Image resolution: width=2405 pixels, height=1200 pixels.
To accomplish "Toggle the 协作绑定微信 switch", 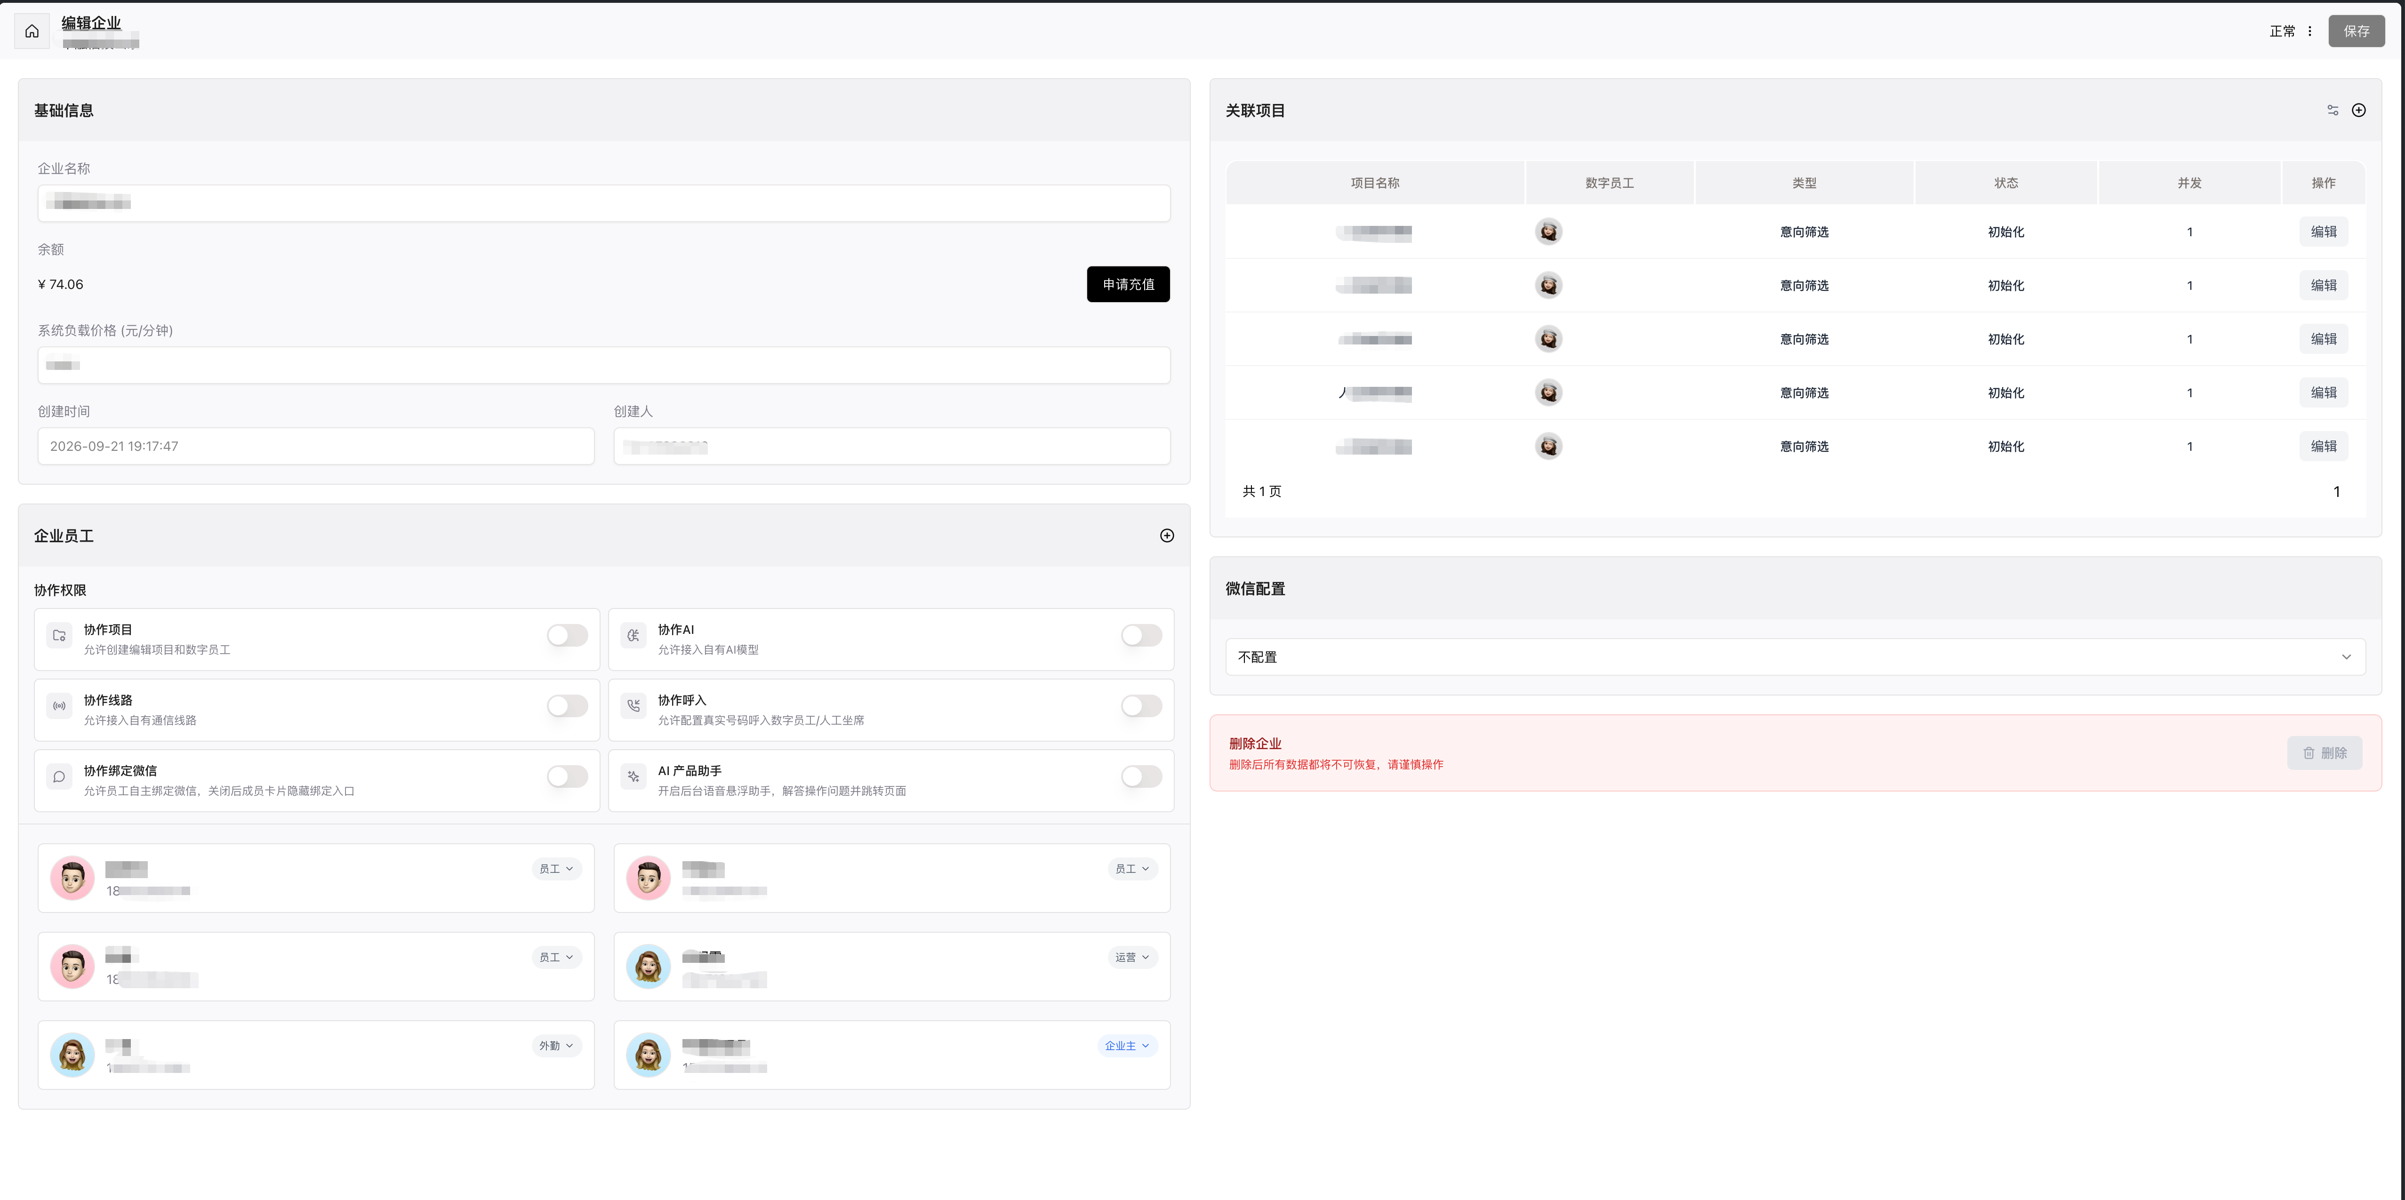I will tap(567, 776).
